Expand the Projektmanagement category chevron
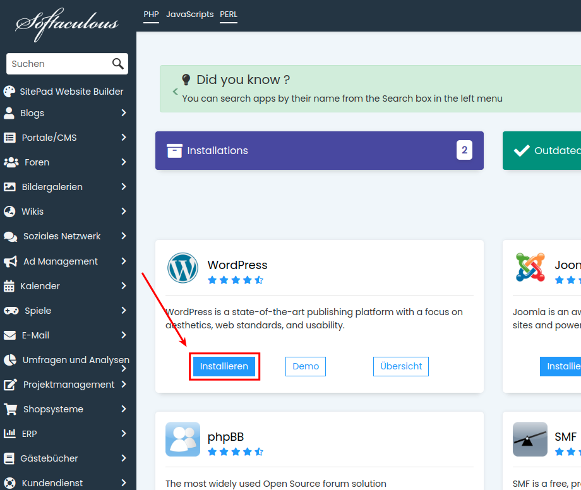 pyautogui.click(x=124, y=384)
